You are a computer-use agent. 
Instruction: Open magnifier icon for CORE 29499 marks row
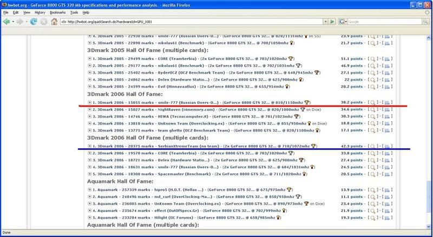tap(372, 59)
